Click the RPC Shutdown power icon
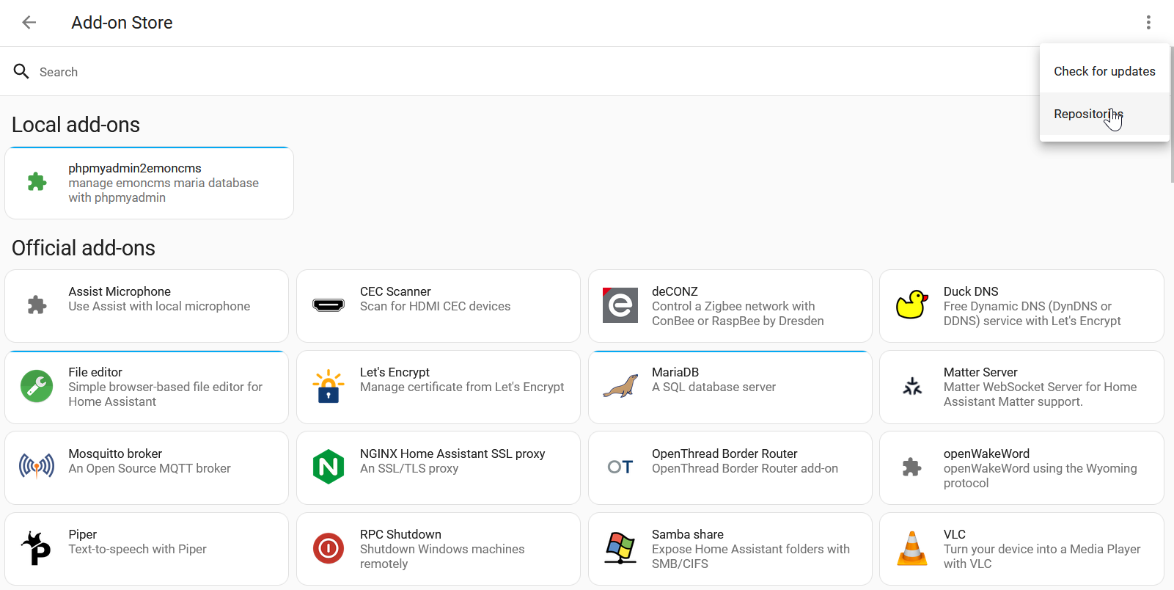This screenshot has width=1174, height=590. [329, 548]
